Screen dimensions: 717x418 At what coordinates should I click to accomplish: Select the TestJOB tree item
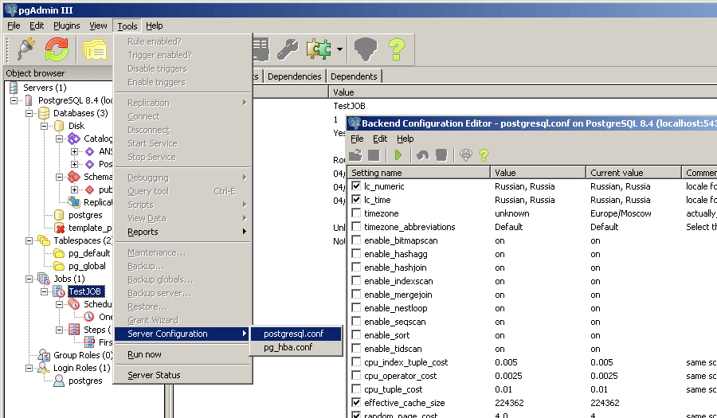coord(85,291)
